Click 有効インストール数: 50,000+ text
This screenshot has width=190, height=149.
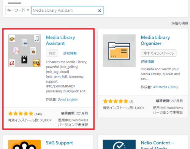[x=30, y=120]
